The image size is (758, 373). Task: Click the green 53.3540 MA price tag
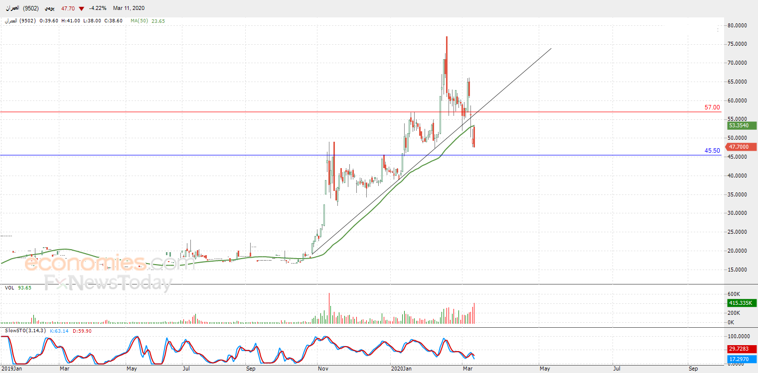point(742,126)
